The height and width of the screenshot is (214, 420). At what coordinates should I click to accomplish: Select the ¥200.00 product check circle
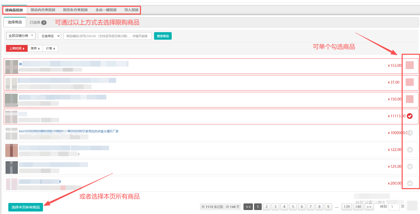pyautogui.click(x=410, y=183)
